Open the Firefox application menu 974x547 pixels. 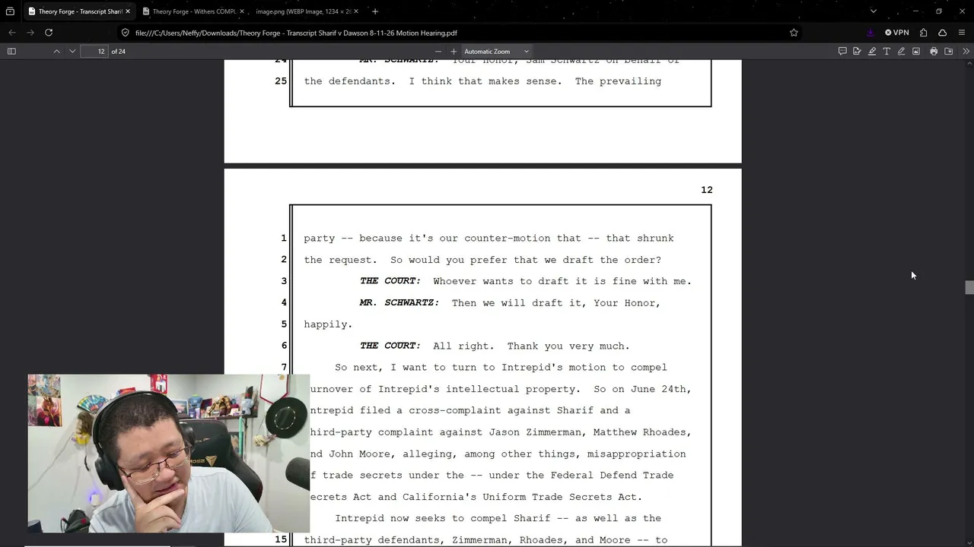coord(962,33)
